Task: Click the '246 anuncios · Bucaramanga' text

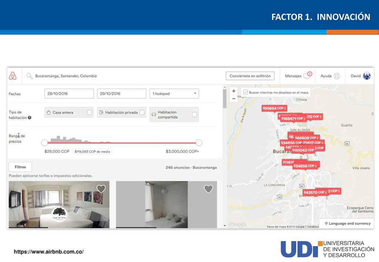Action: pyautogui.click(x=191, y=167)
